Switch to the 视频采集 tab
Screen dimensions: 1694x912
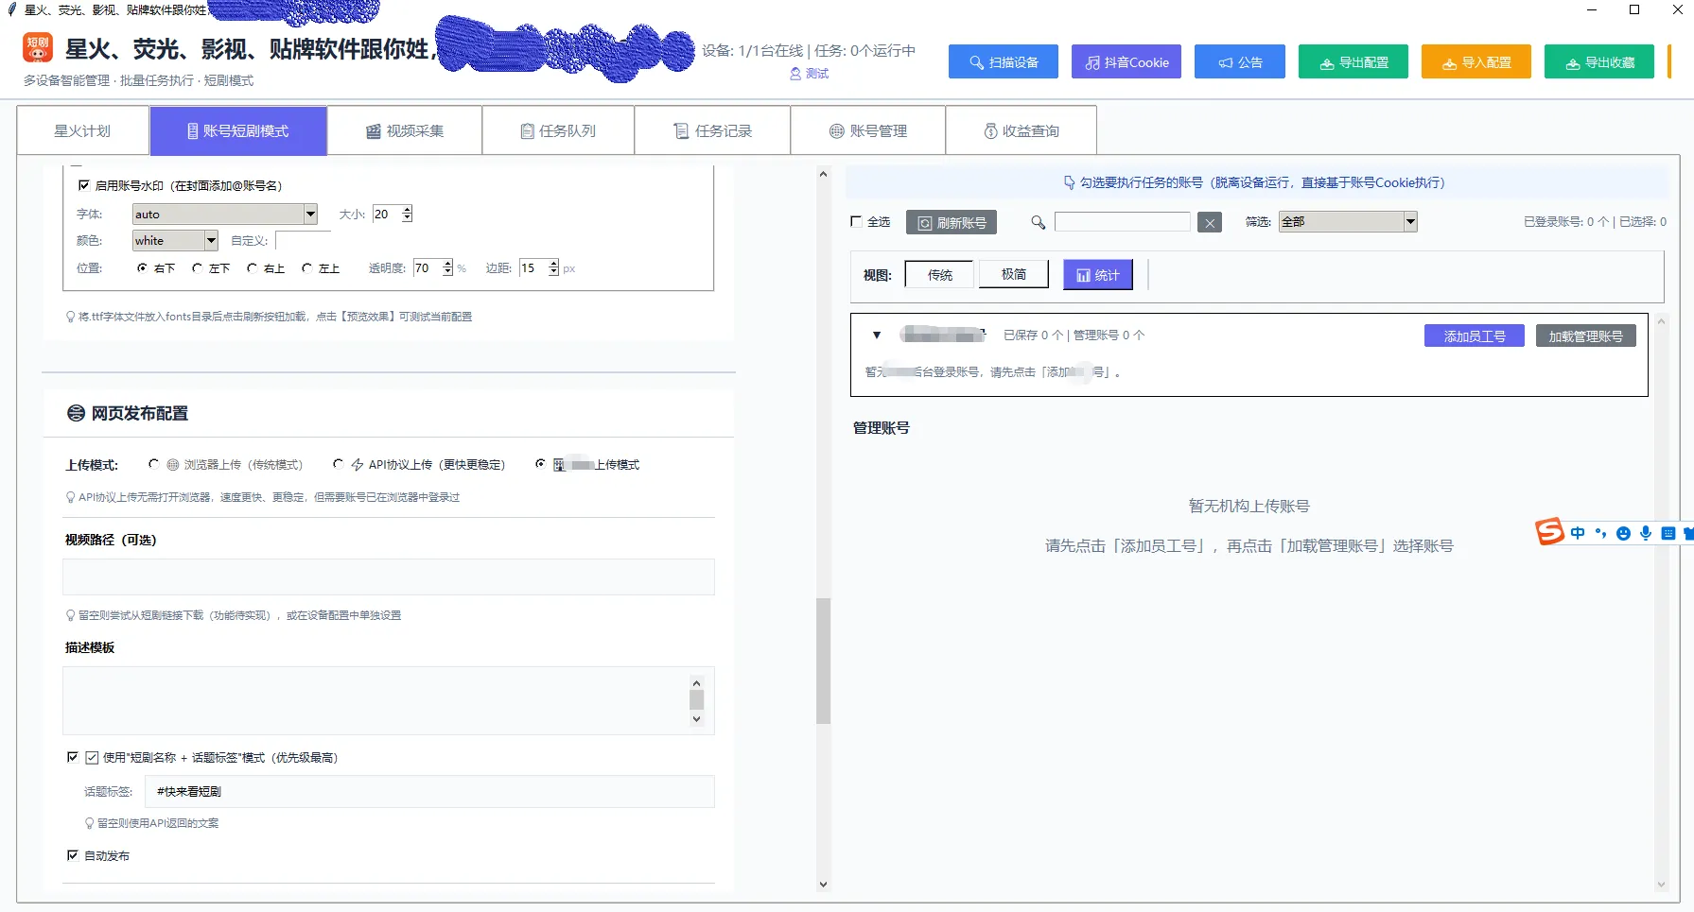pos(405,130)
